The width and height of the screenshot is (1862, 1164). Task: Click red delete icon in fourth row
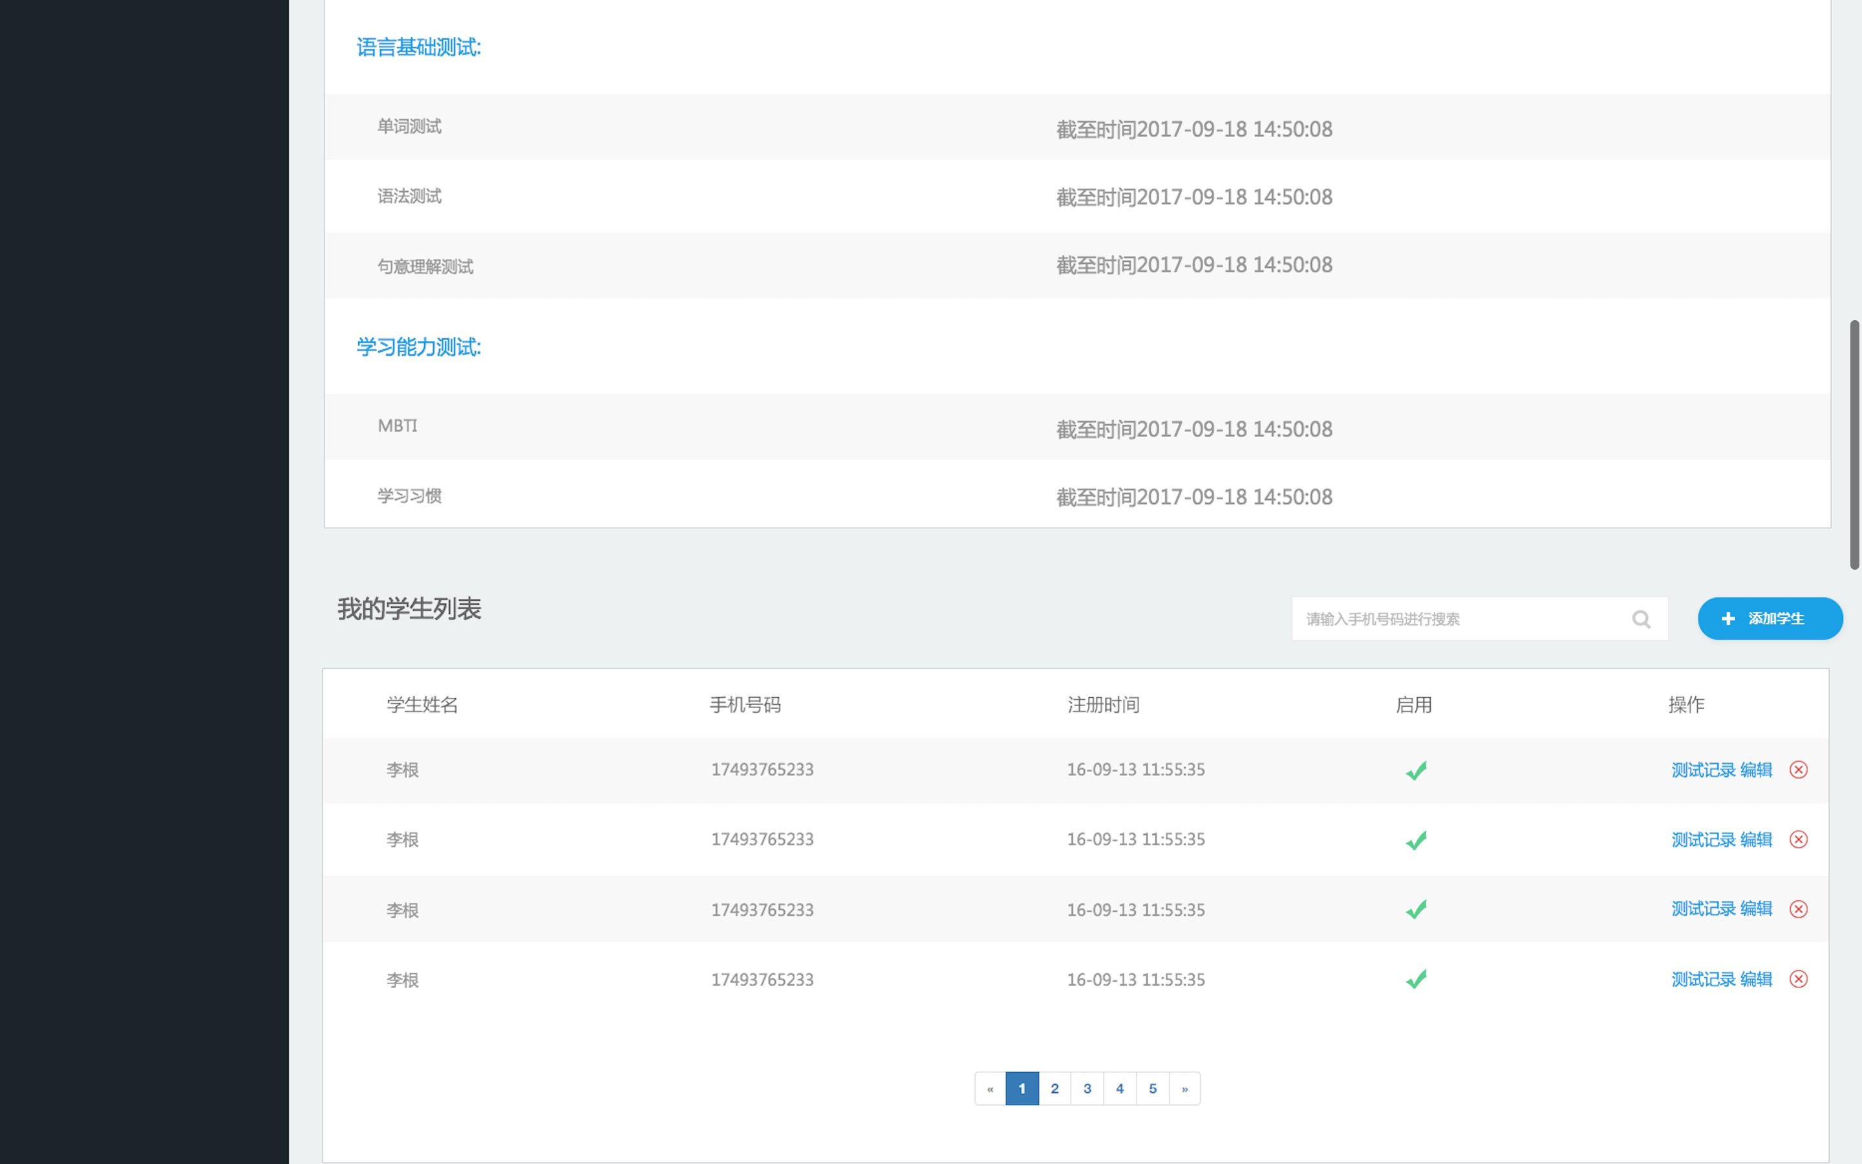(x=1798, y=979)
